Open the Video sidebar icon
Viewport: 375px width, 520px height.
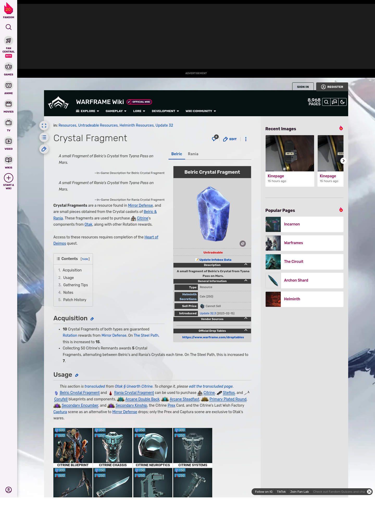[x=9, y=141]
